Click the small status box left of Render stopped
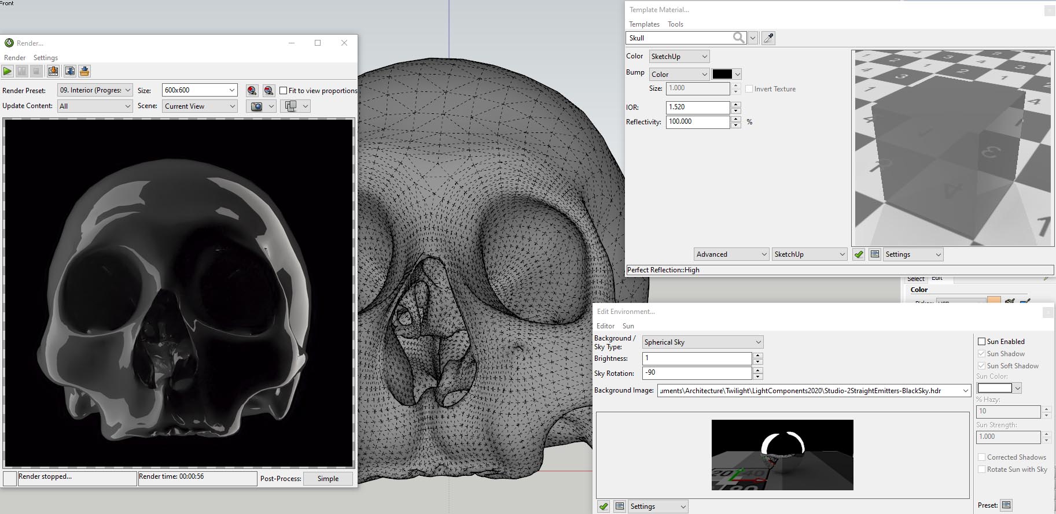The image size is (1056, 514). tap(10, 478)
